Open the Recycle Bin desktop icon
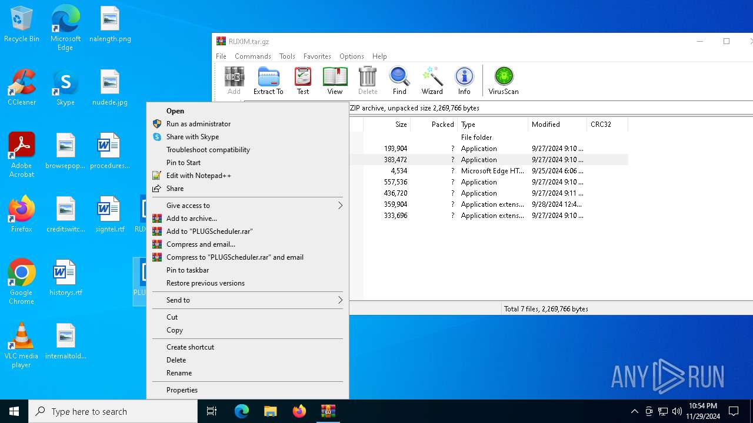753x423 pixels. pos(22,25)
